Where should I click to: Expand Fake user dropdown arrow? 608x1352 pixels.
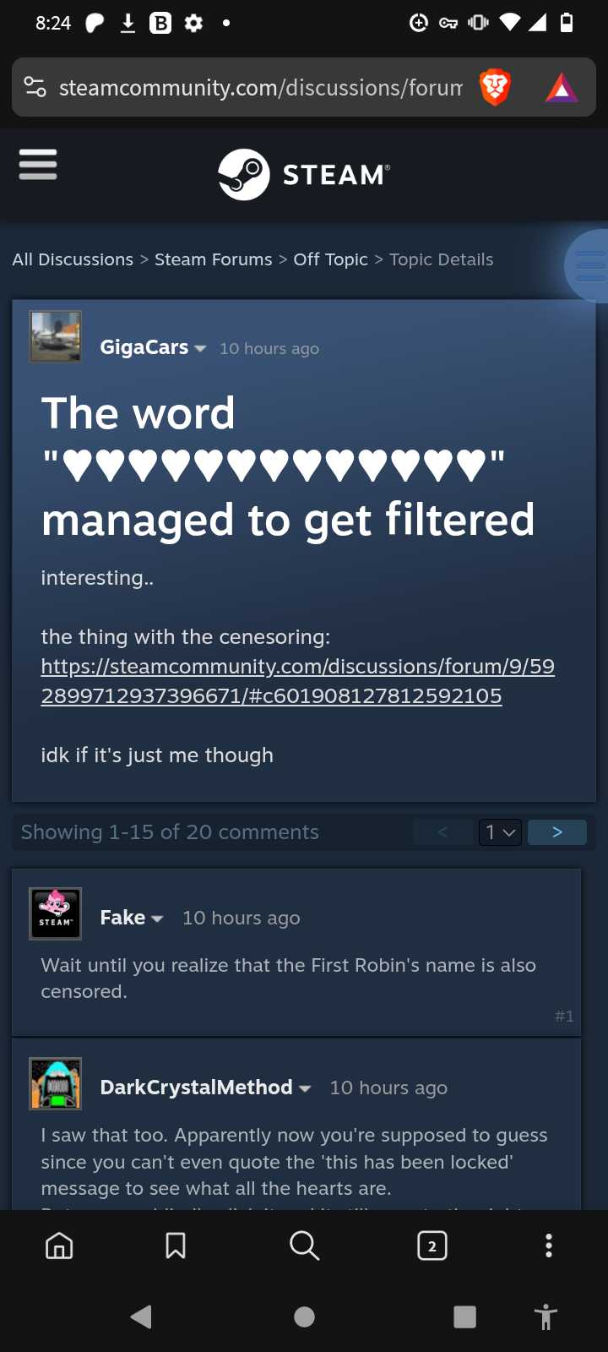point(157,919)
